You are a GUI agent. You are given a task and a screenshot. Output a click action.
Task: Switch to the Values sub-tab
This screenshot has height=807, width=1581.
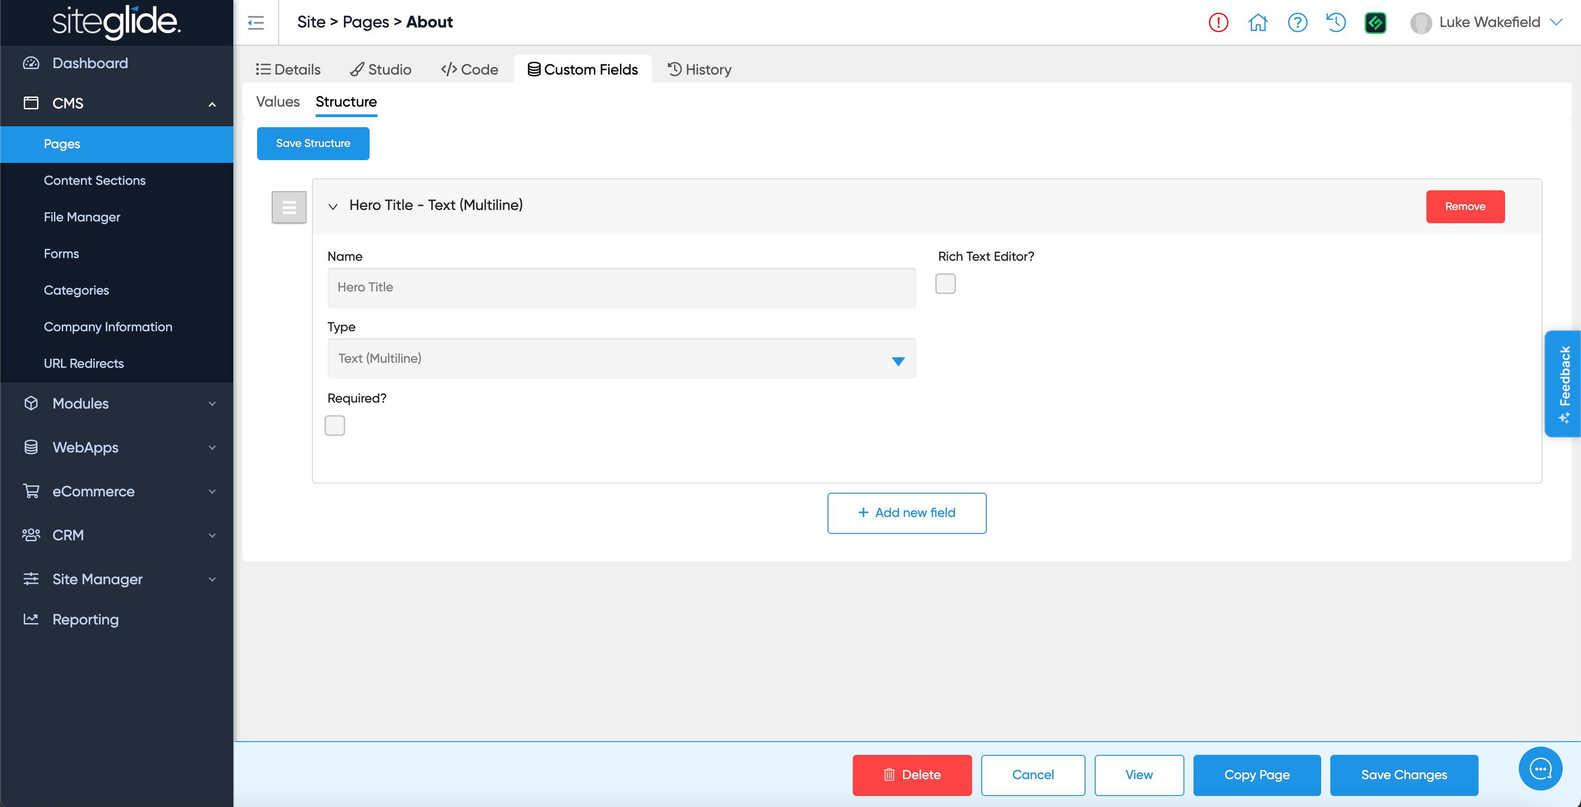click(277, 102)
